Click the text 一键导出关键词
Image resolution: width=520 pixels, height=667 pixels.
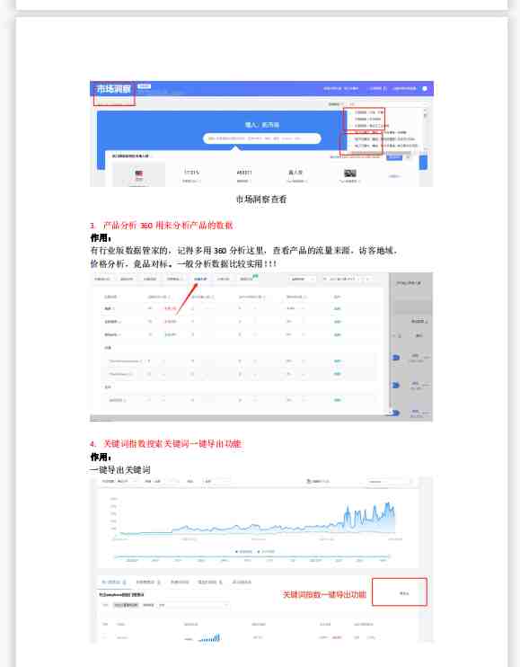(x=120, y=469)
